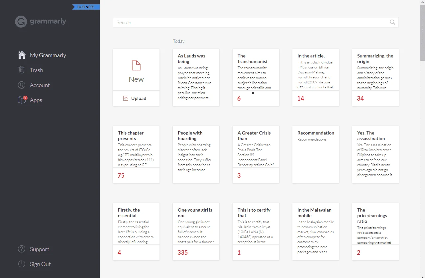Image resolution: width=425 pixels, height=278 pixels.
Task: Click the issue count 14
Action: 301,98
